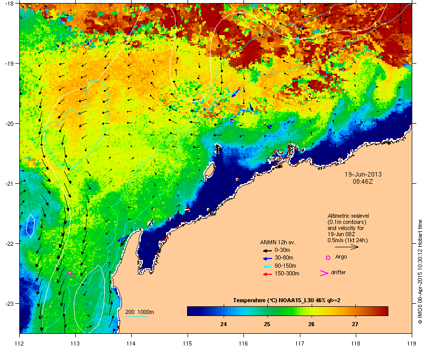Image resolution: width=427 pixels, height=346 pixels.
Task: Click the blue 30-80m arrow in legend
Action: [x=267, y=258]
